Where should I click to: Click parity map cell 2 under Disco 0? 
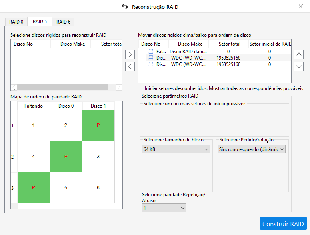coord(66,125)
